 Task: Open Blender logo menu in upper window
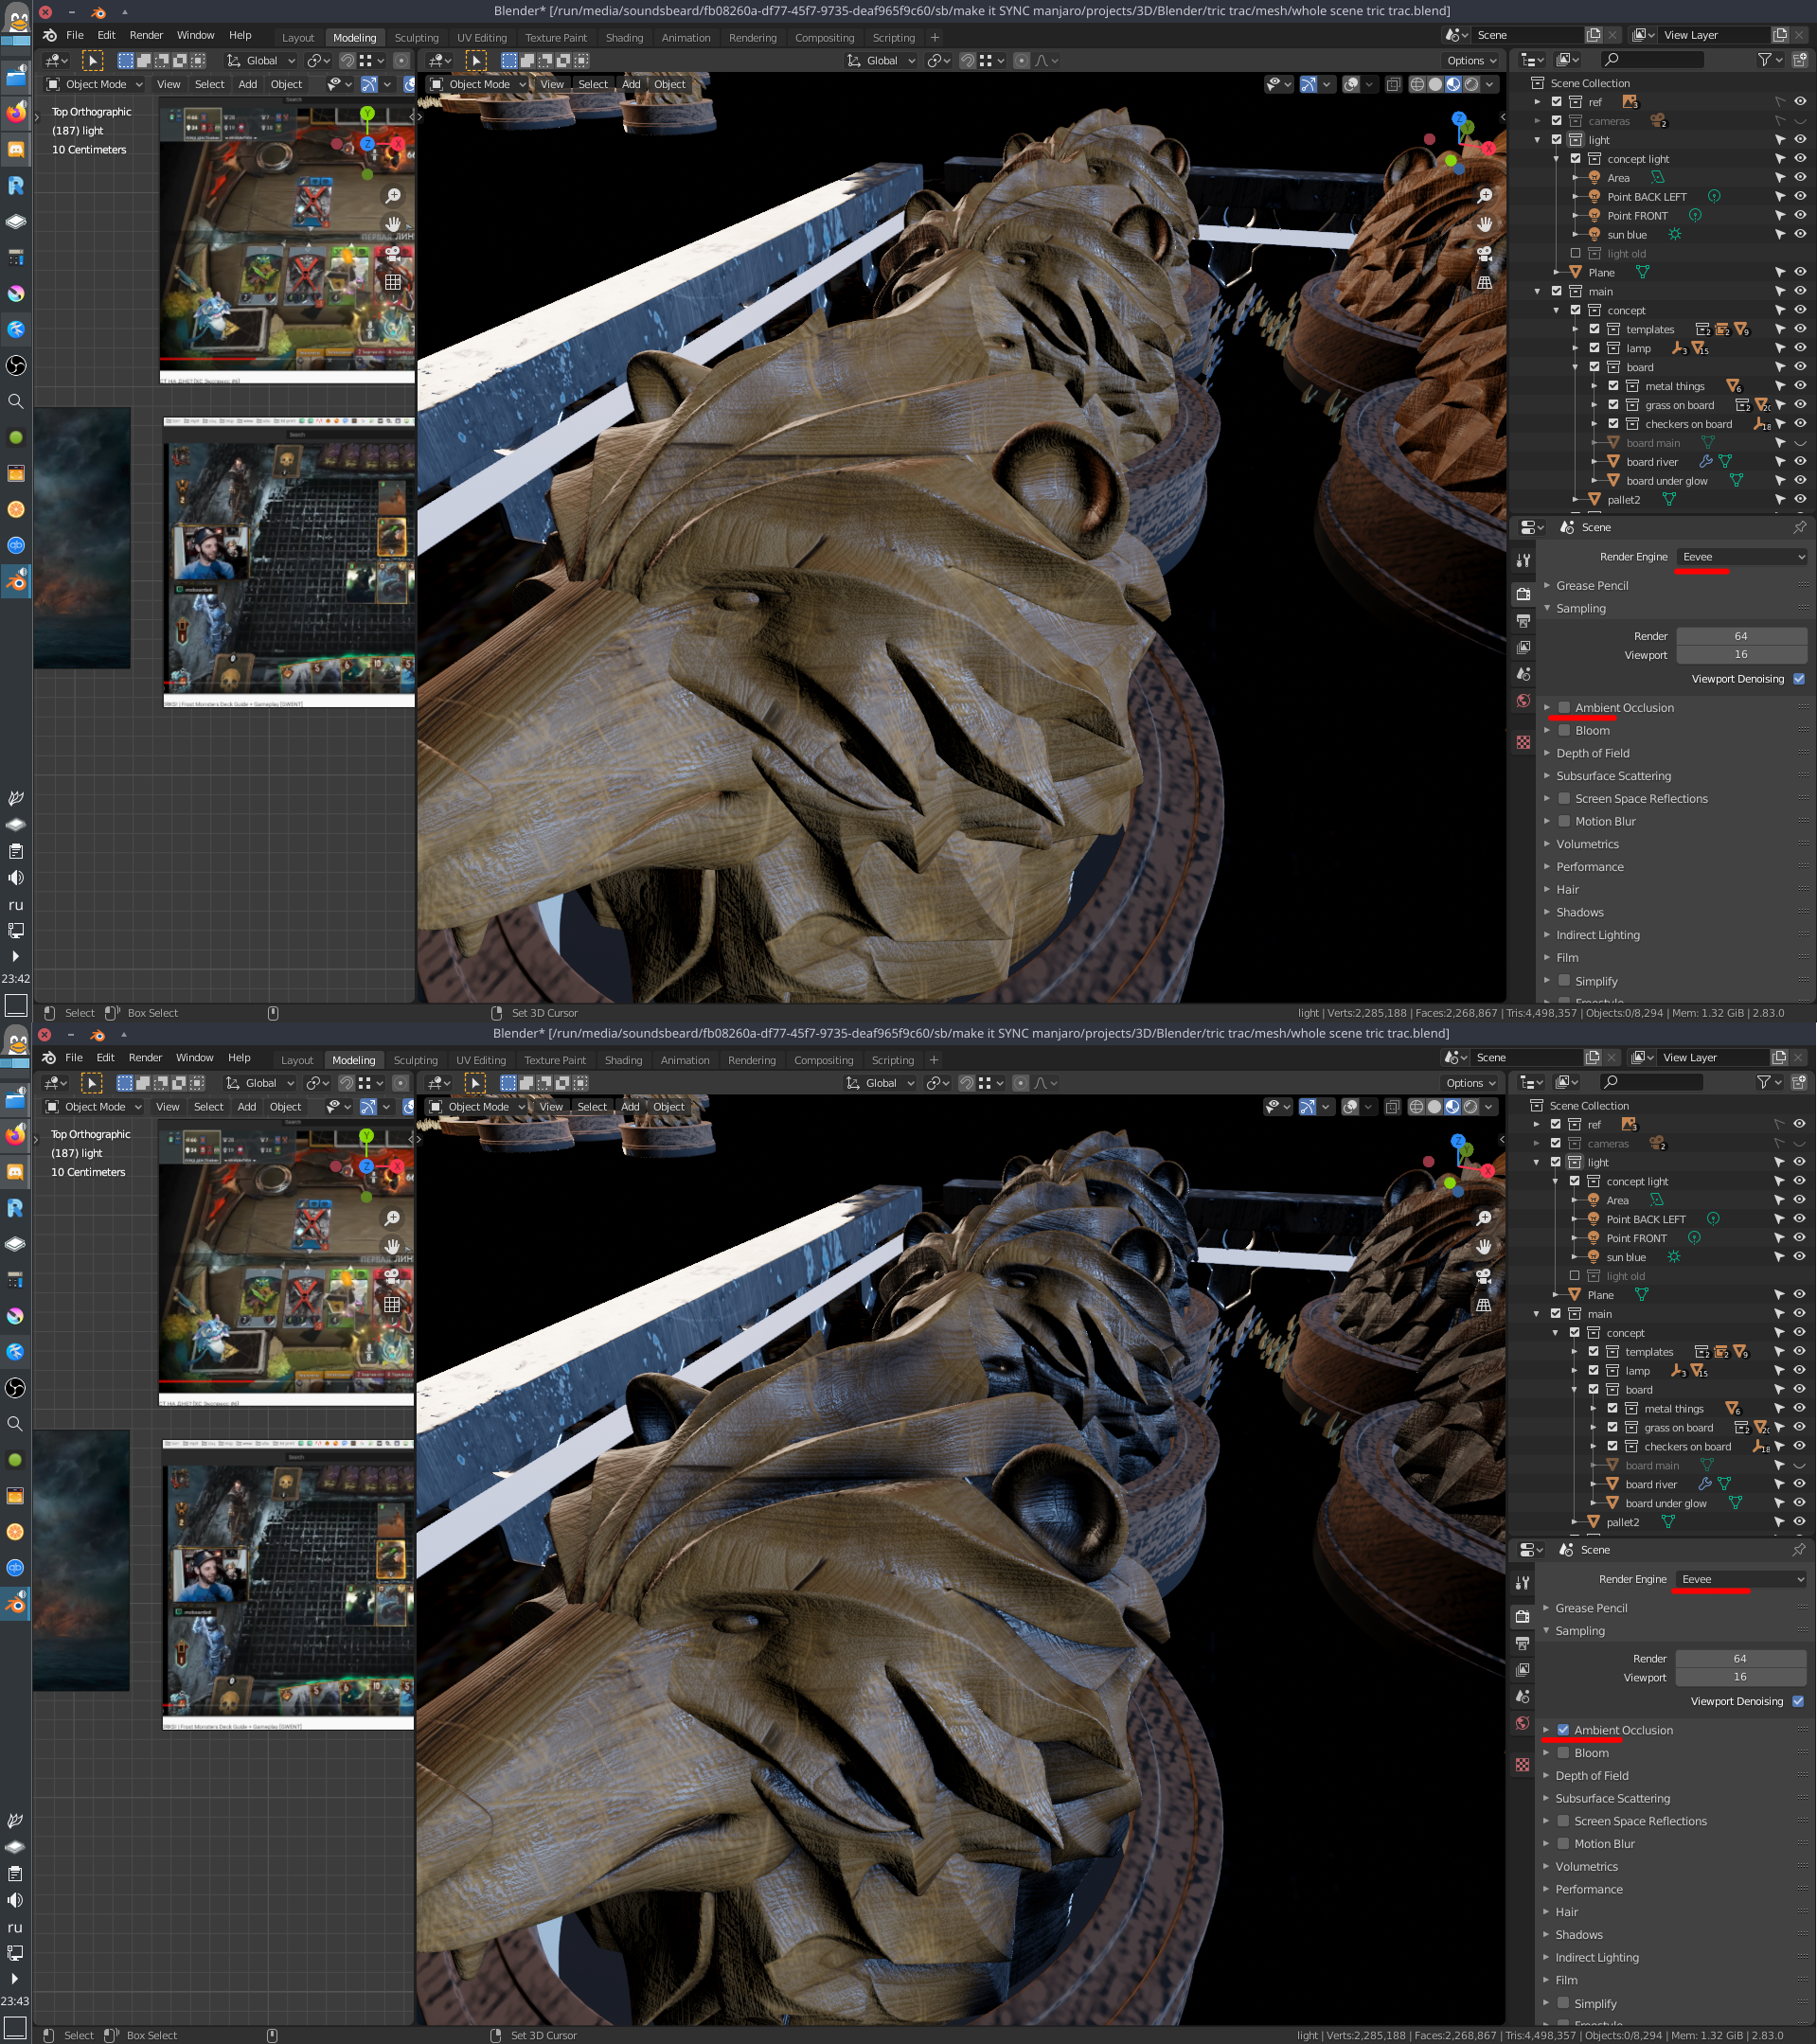(49, 35)
